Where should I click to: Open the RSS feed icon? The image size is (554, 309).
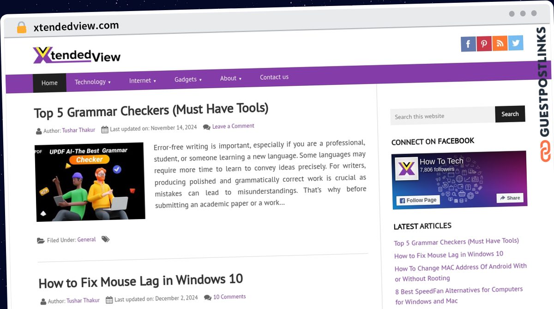click(500, 43)
